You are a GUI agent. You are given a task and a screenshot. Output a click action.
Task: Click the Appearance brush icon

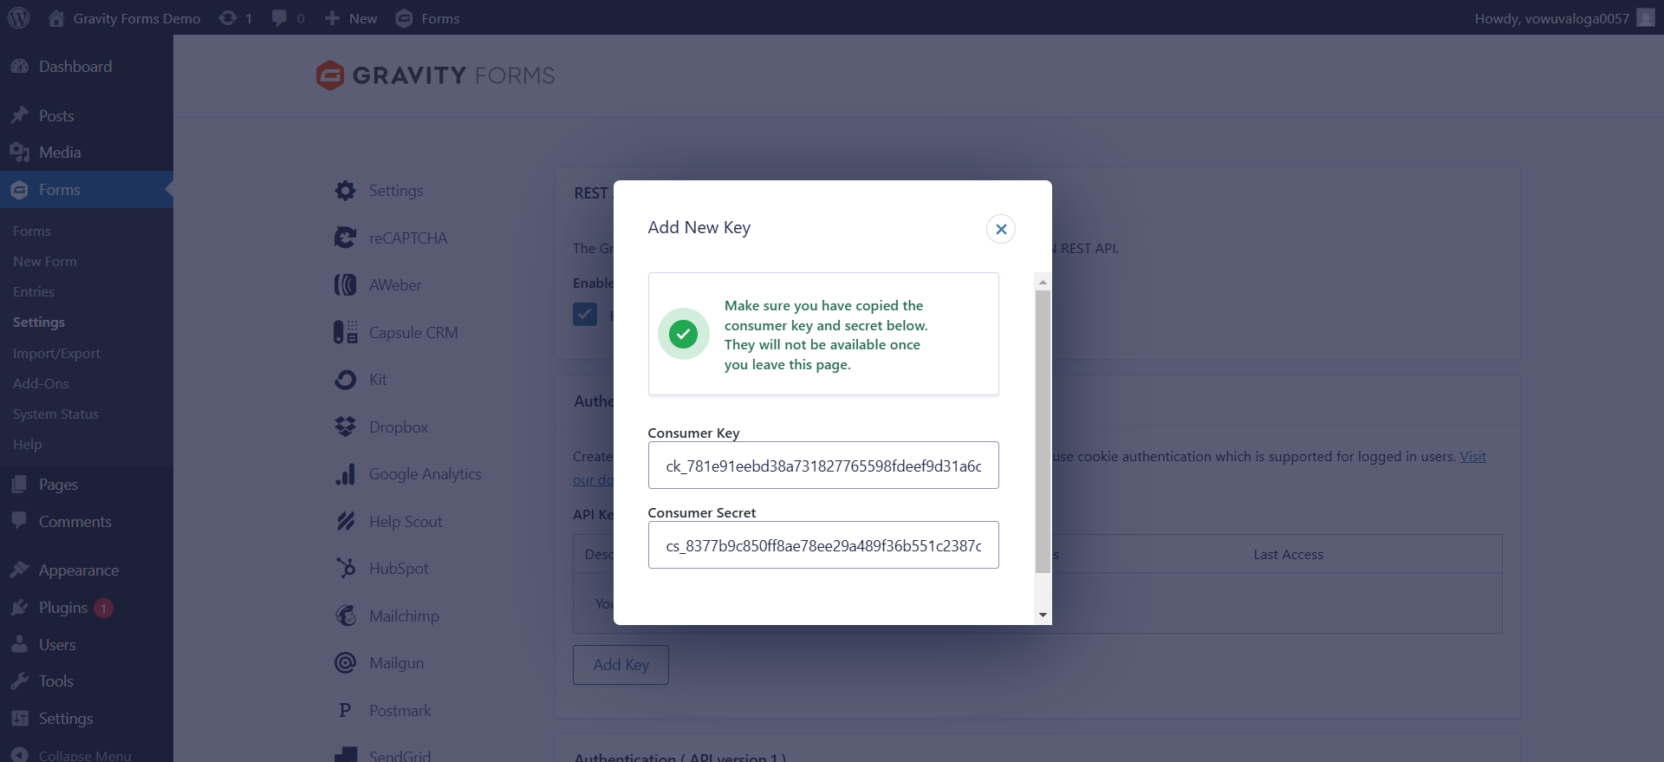coord(20,570)
